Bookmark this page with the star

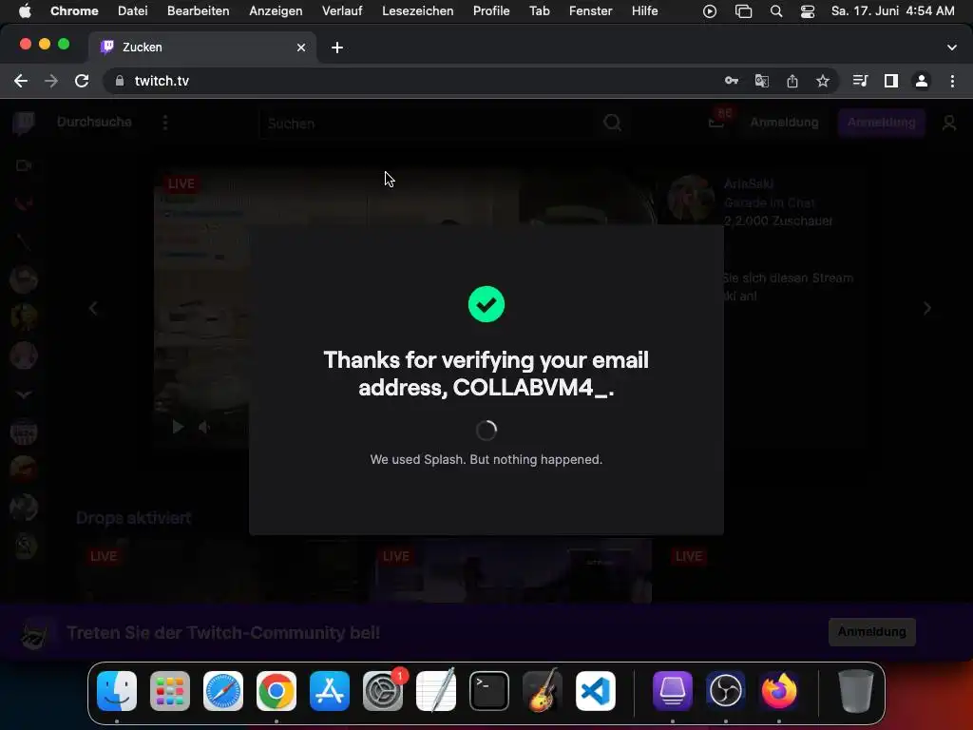point(823,81)
